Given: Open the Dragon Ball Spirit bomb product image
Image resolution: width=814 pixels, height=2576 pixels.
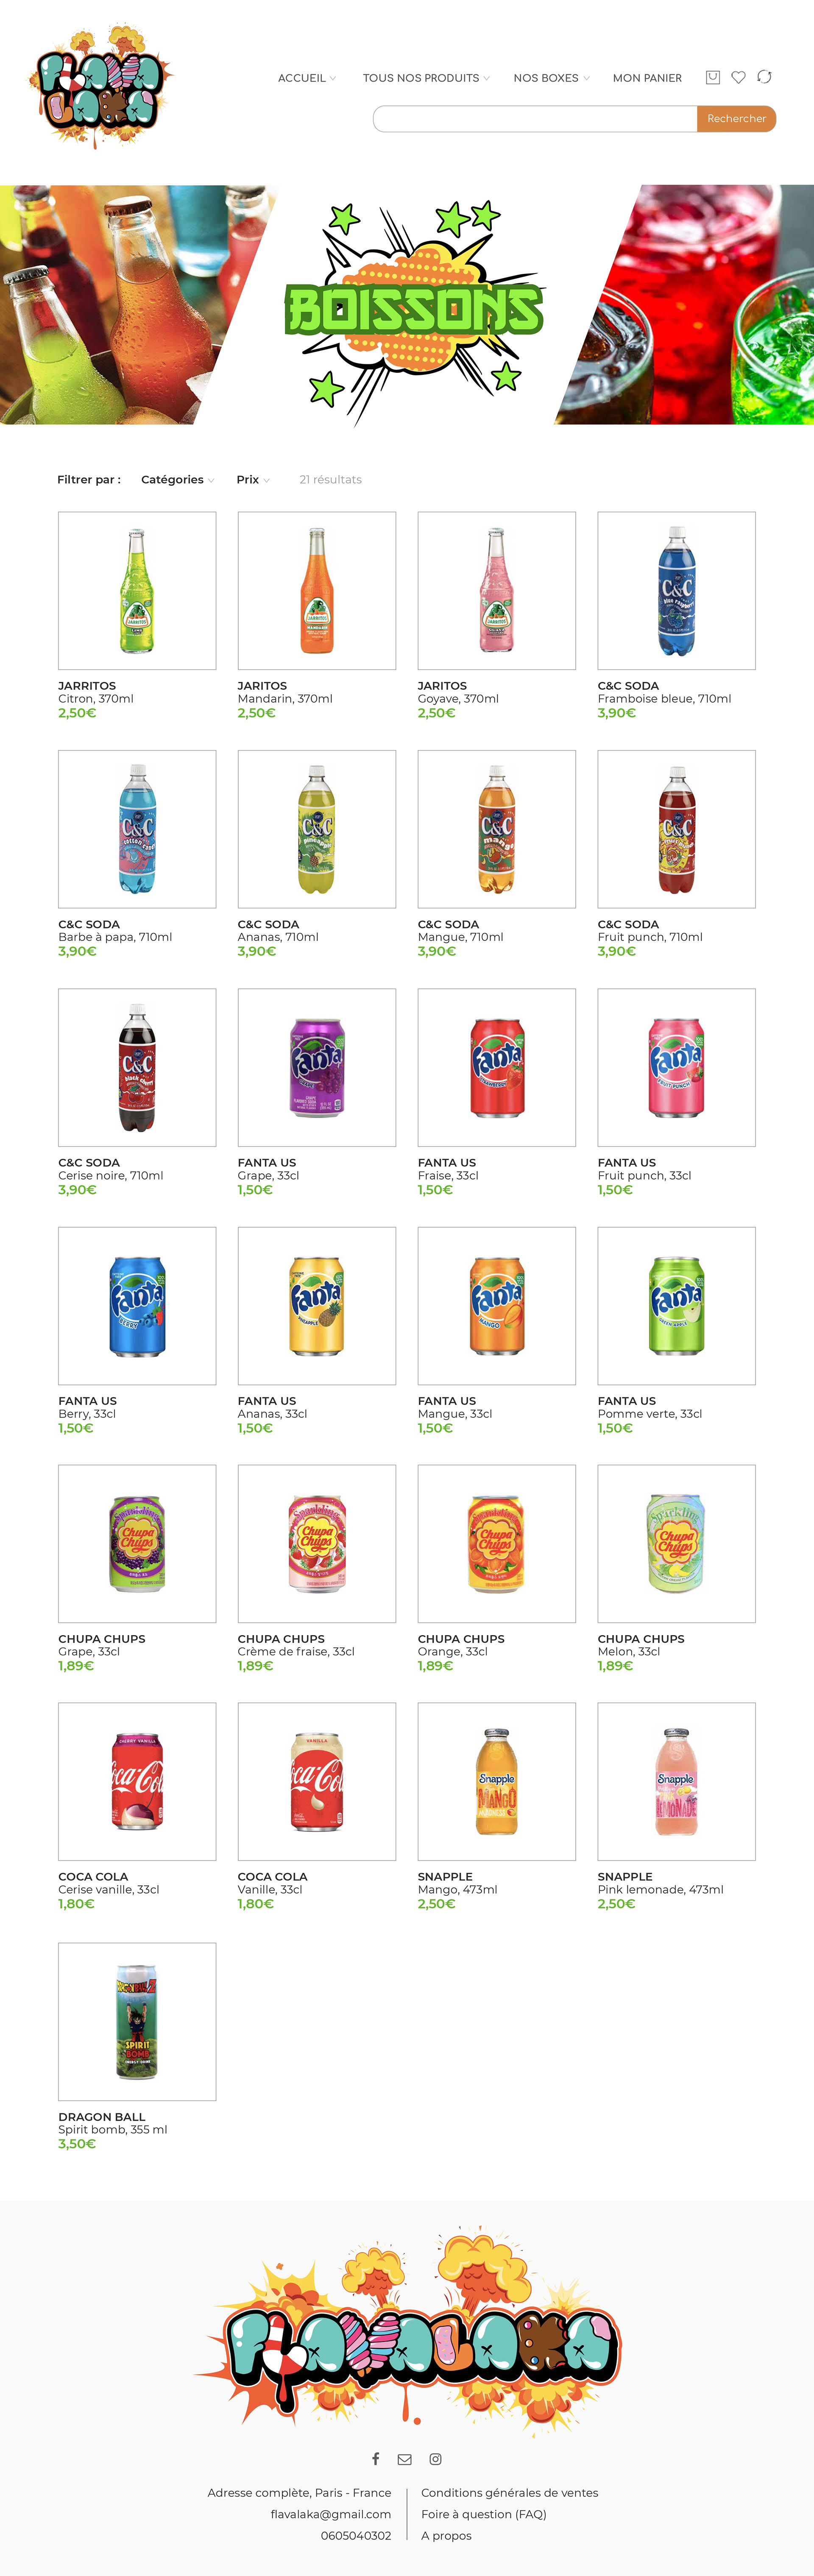Looking at the screenshot, I should click(137, 2021).
